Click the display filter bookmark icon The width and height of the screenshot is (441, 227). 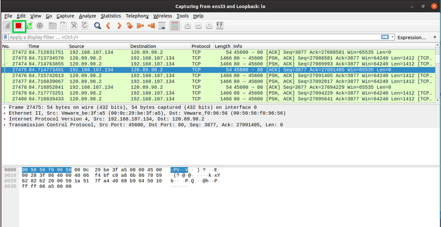[5, 37]
